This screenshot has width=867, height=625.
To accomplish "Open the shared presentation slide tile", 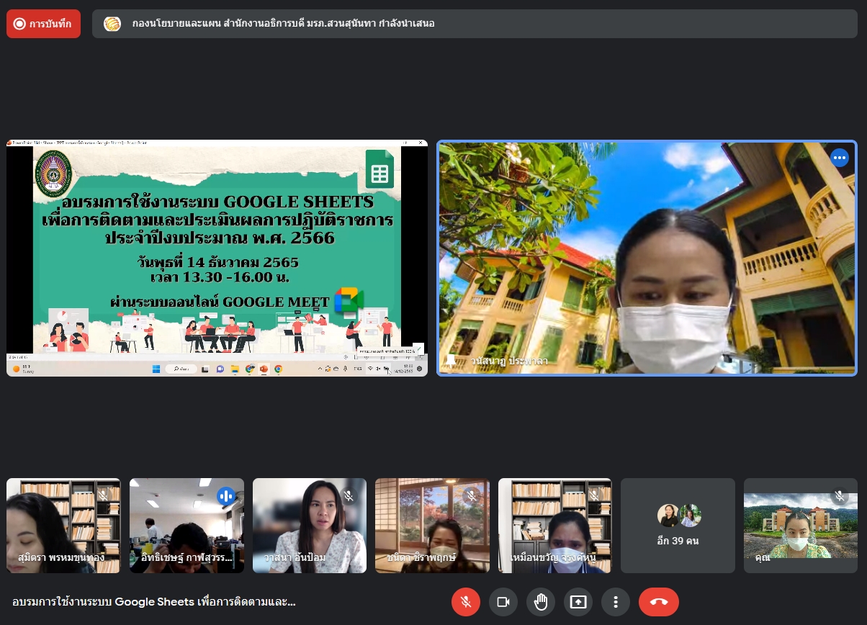I will click(x=217, y=258).
